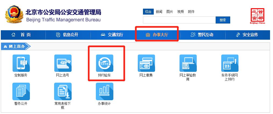Screen dimensions: 273x114
Task: Select the 附件 search tab
Action: click(x=191, y=12)
